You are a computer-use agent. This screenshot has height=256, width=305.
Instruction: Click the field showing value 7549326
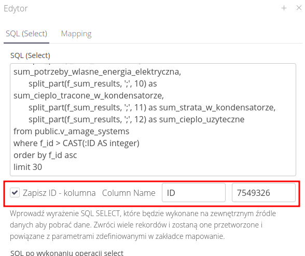pos(264,193)
